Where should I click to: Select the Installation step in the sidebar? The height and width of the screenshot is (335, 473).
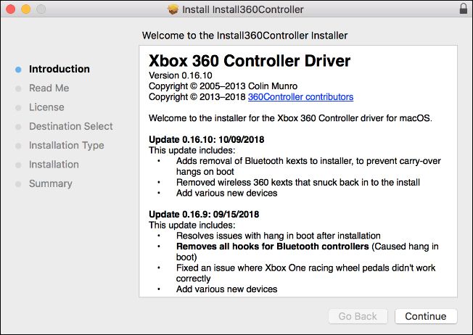pyautogui.click(x=54, y=165)
